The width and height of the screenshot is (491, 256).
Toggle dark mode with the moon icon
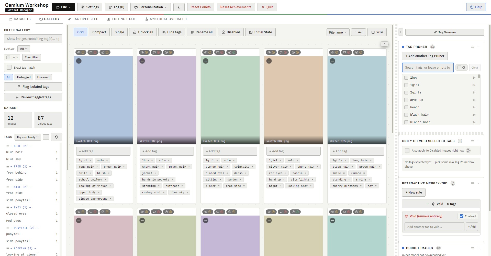[x=179, y=7]
